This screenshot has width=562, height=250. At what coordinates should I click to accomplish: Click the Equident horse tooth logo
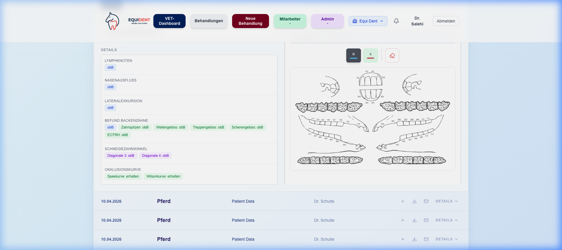(112, 21)
